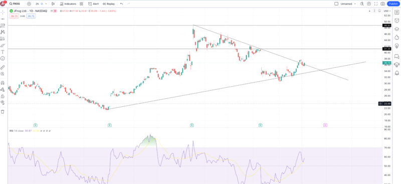Select the trend line drawing tool
401x184 pixels.
coord(3,19)
